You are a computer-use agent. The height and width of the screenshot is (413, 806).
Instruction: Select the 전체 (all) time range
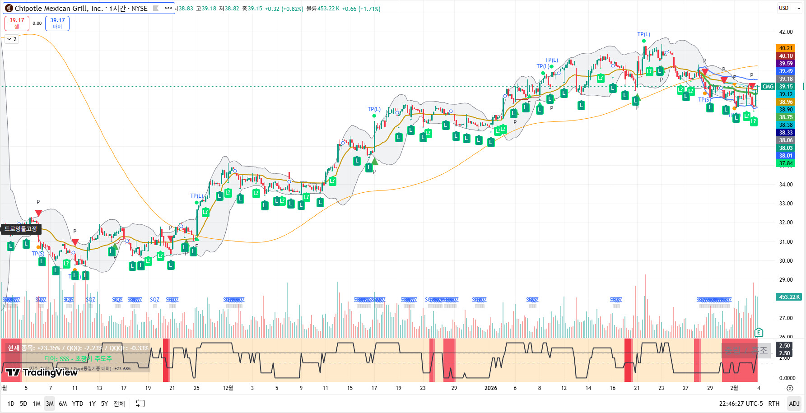(119, 404)
